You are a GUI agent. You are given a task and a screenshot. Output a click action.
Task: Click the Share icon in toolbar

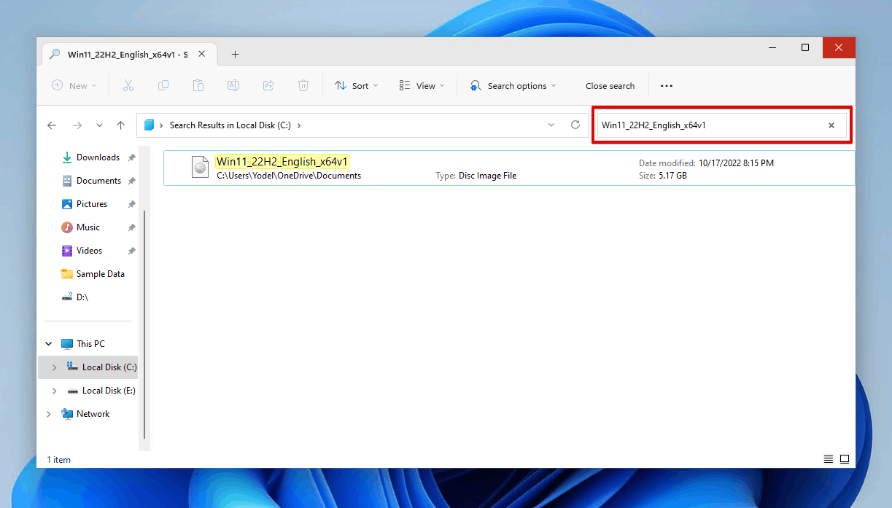(268, 86)
